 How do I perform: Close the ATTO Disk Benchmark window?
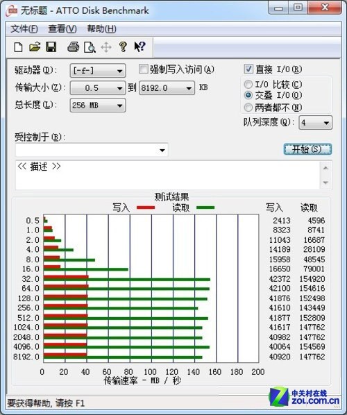coord(325,8)
